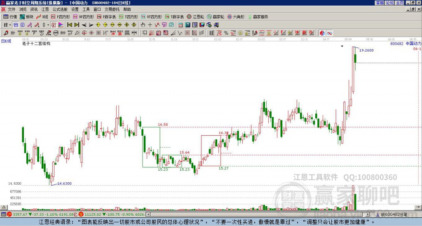Open the 江恩 menu
Viewport: 422px width, 226px height.
[45, 9]
